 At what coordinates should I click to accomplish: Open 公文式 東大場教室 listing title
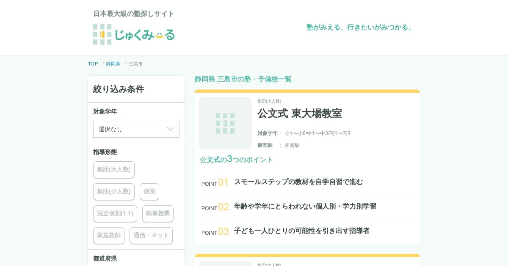coord(300,114)
